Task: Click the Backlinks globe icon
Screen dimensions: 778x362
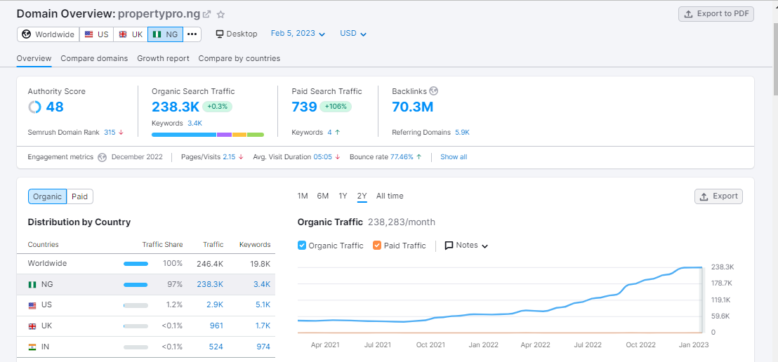Action: (x=434, y=90)
